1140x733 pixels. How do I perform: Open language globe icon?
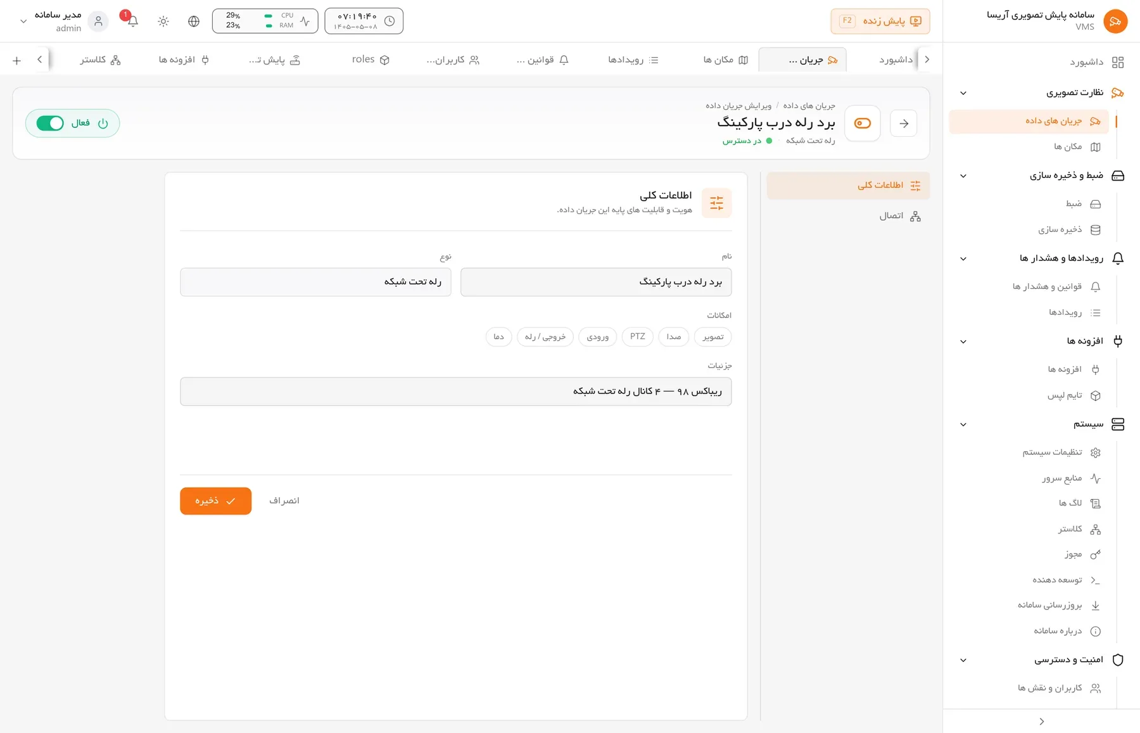coord(194,21)
